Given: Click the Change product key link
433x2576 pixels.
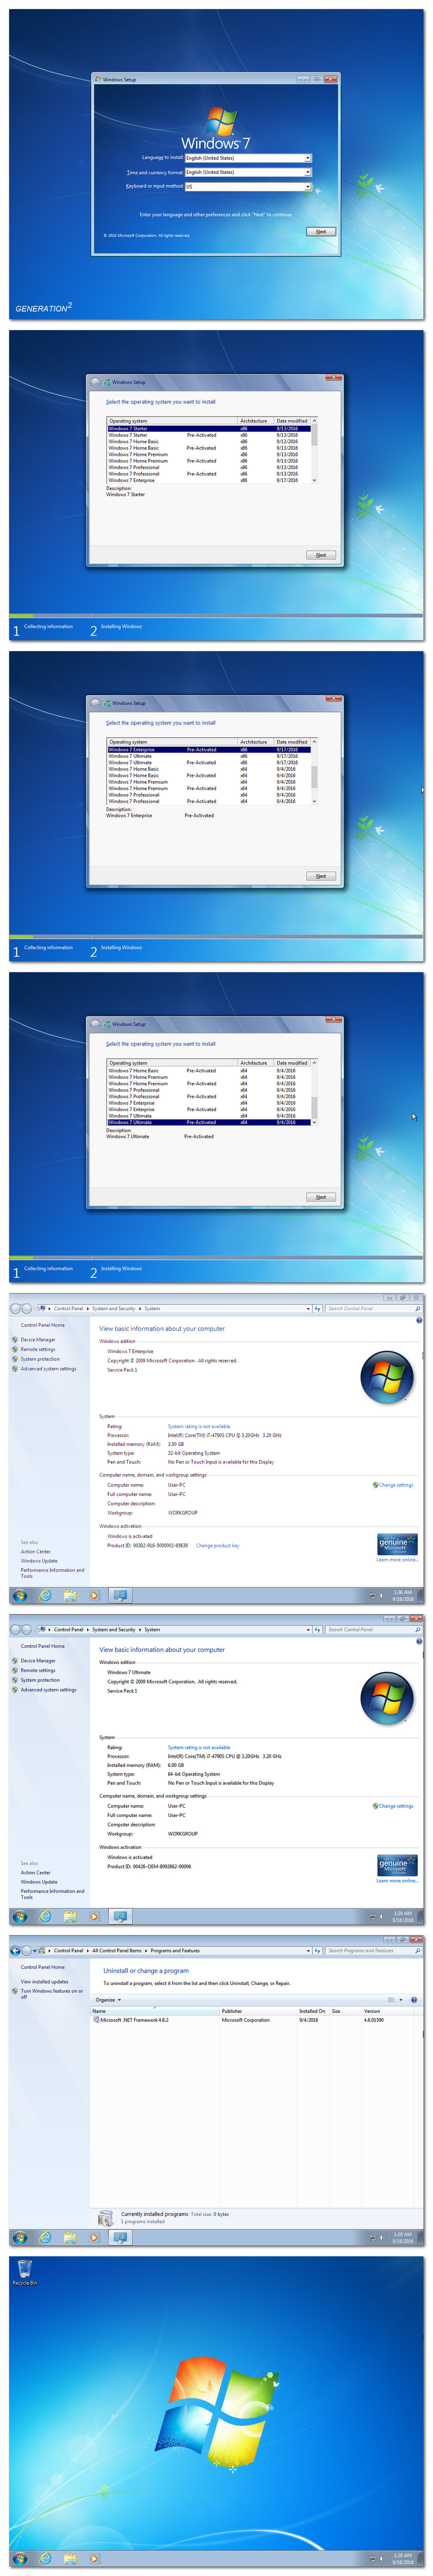Looking at the screenshot, I should coord(217,1545).
